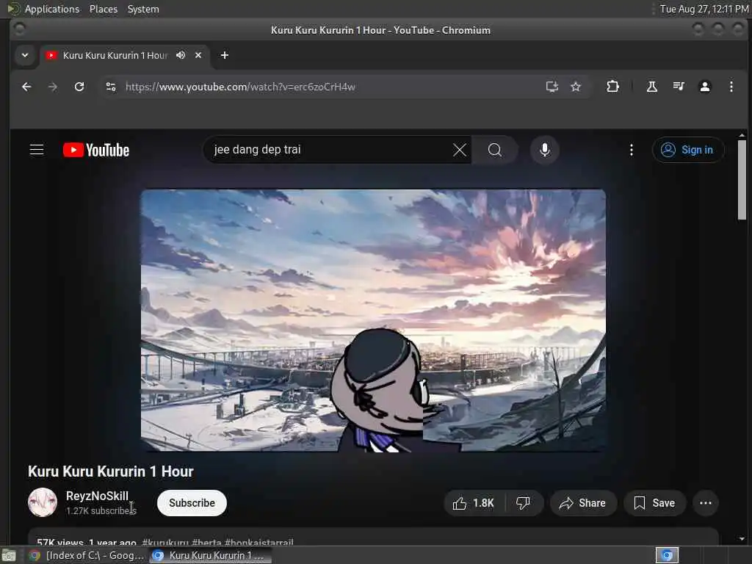Open the #kurukuru hashtag link
The width and height of the screenshot is (752, 564).
click(x=165, y=543)
